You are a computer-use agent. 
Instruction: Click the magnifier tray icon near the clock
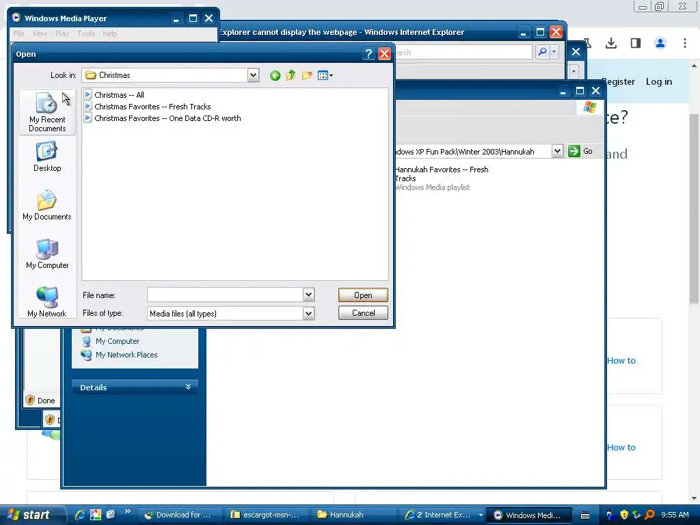point(649,515)
